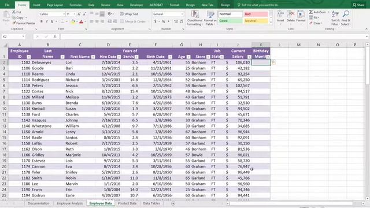This screenshot has height=208, width=370.
Task: Open Sort & Filter menu
Action: pos(335,18)
